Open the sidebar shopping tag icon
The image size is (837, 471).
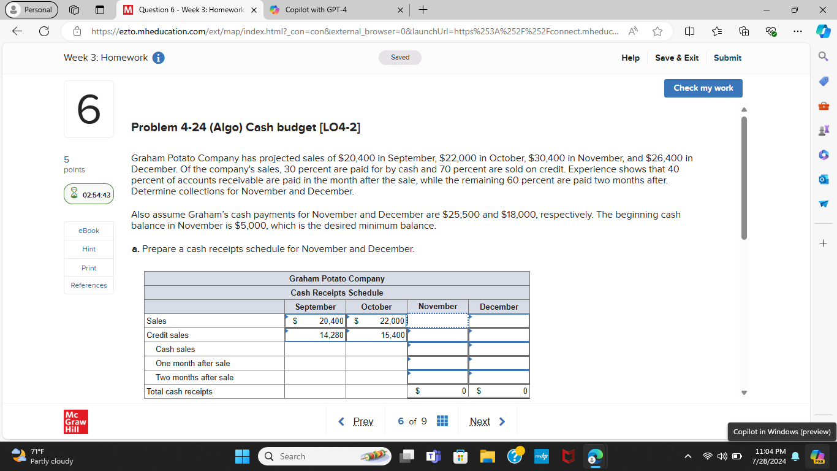point(822,82)
